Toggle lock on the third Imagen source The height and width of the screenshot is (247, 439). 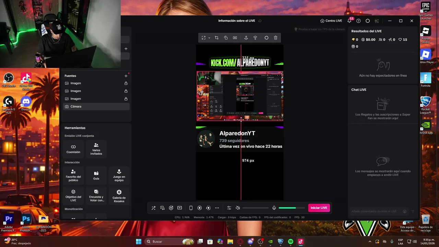[x=126, y=99]
